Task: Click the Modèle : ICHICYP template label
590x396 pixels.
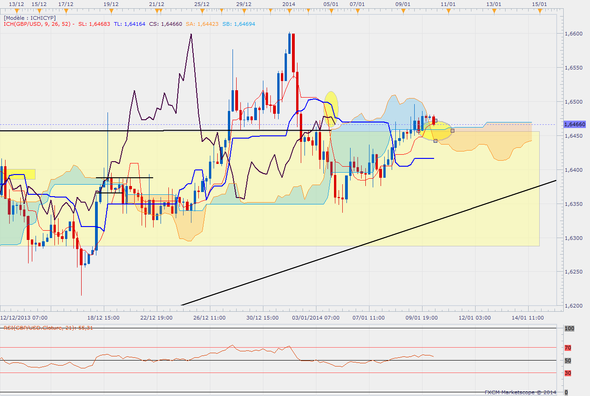Action: coord(30,17)
